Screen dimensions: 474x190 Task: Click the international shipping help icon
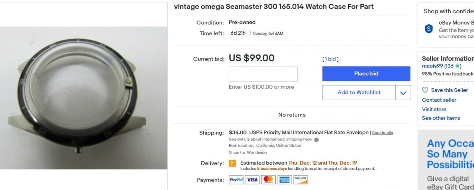316,140
